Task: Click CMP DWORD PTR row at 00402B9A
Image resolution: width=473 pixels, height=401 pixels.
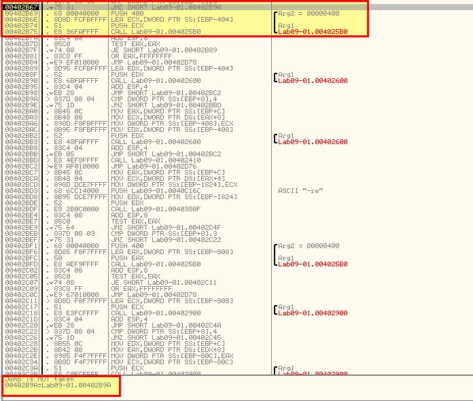Action: pos(164,99)
